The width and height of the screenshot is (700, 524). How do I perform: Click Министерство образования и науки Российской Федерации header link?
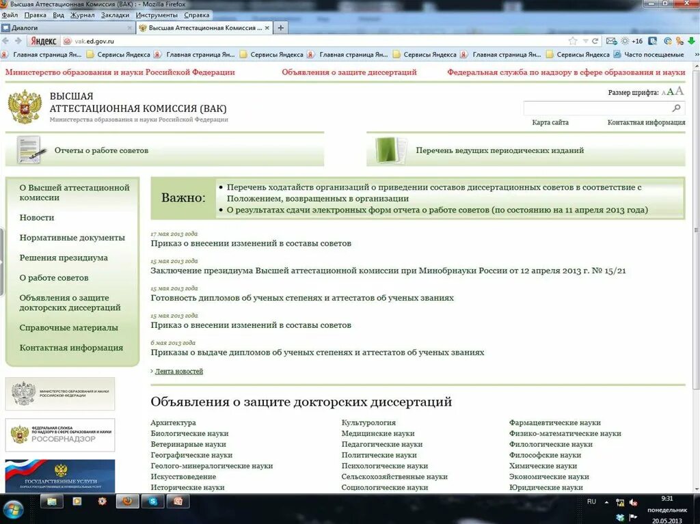[x=120, y=72]
